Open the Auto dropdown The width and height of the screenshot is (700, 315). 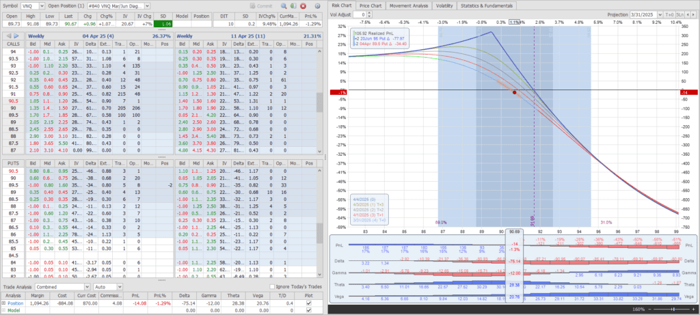[120, 287]
